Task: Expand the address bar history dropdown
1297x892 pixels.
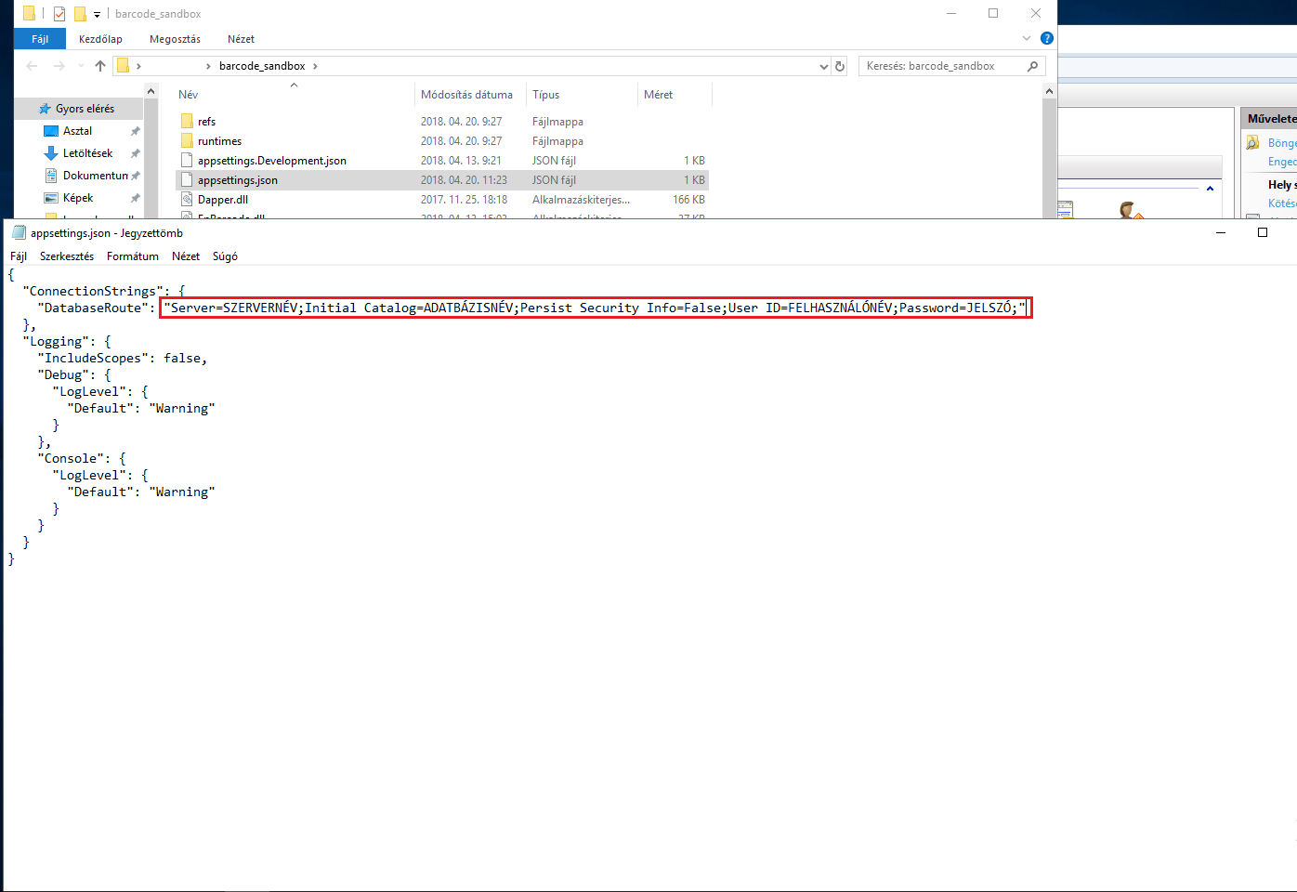Action: [x=823, y=66]
